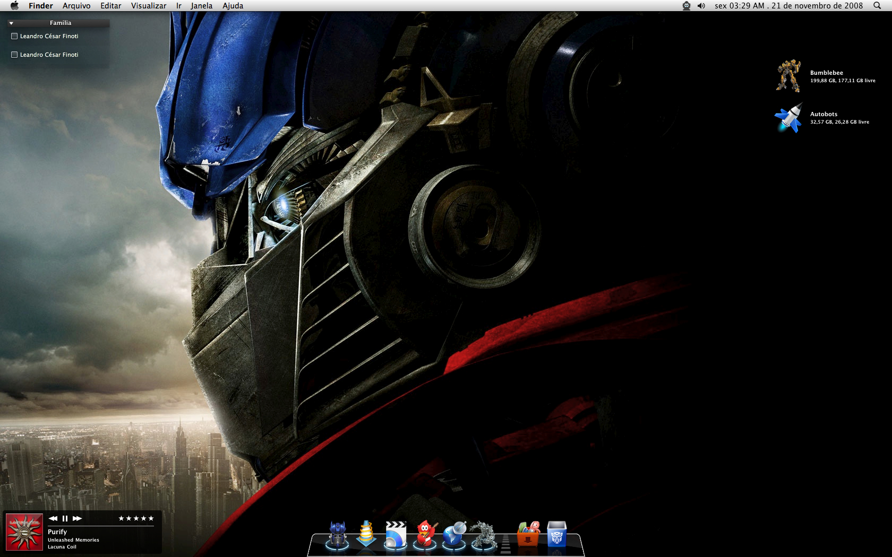Image resolution: width=892 pixels, height=557 pixels.
Task: Open the Visualizar menu
Action: (149, 5)
